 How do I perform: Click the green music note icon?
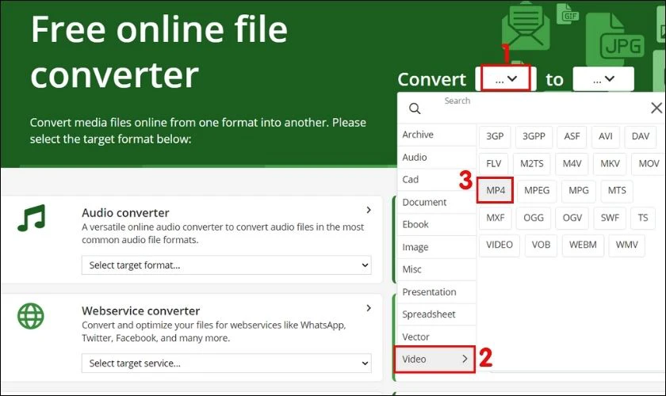[x=32, y=218]
